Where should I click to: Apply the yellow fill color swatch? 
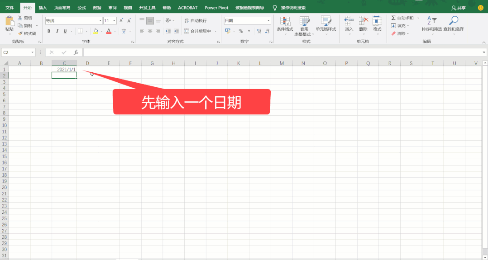coord(96,31)
